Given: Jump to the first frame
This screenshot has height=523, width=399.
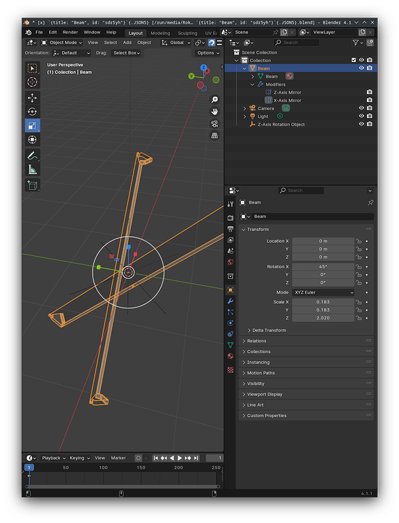Looking at the screenshot, I should (x=156, y=458).
